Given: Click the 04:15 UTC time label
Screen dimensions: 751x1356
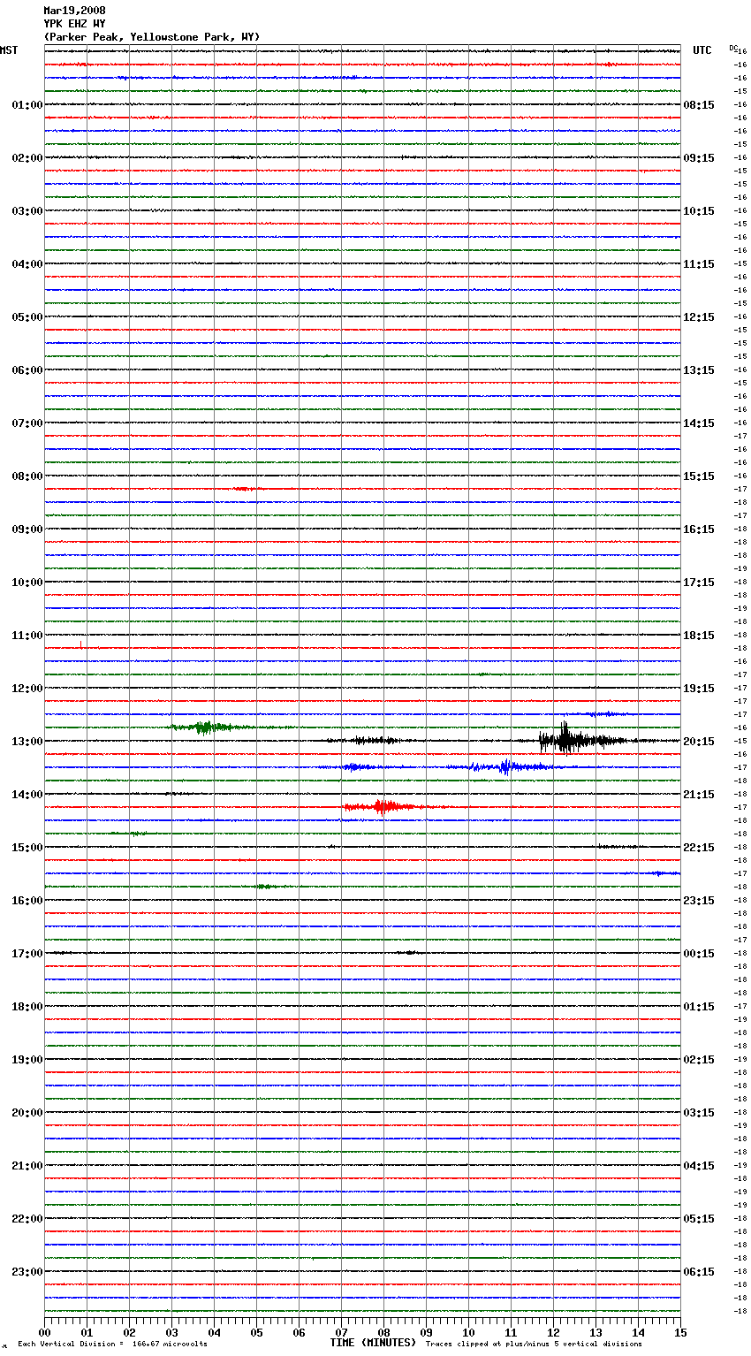Looking at the screenshot, I should pos(699,1166).
